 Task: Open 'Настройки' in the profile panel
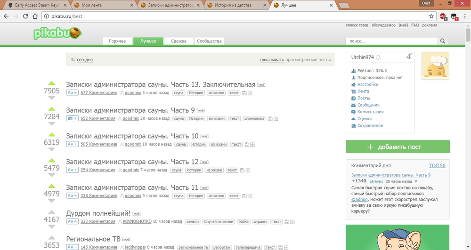pyautogui.click(x=367, y=85)
